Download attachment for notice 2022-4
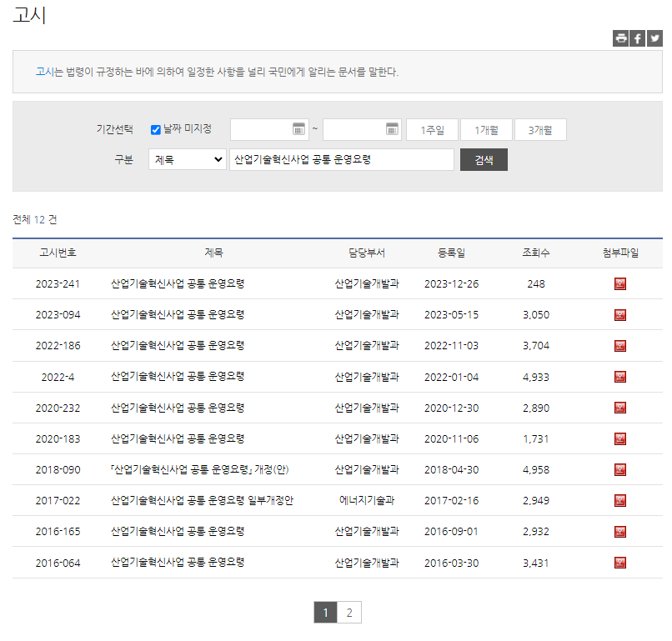Viewport: 672px width, 641px height. (620, 377)
